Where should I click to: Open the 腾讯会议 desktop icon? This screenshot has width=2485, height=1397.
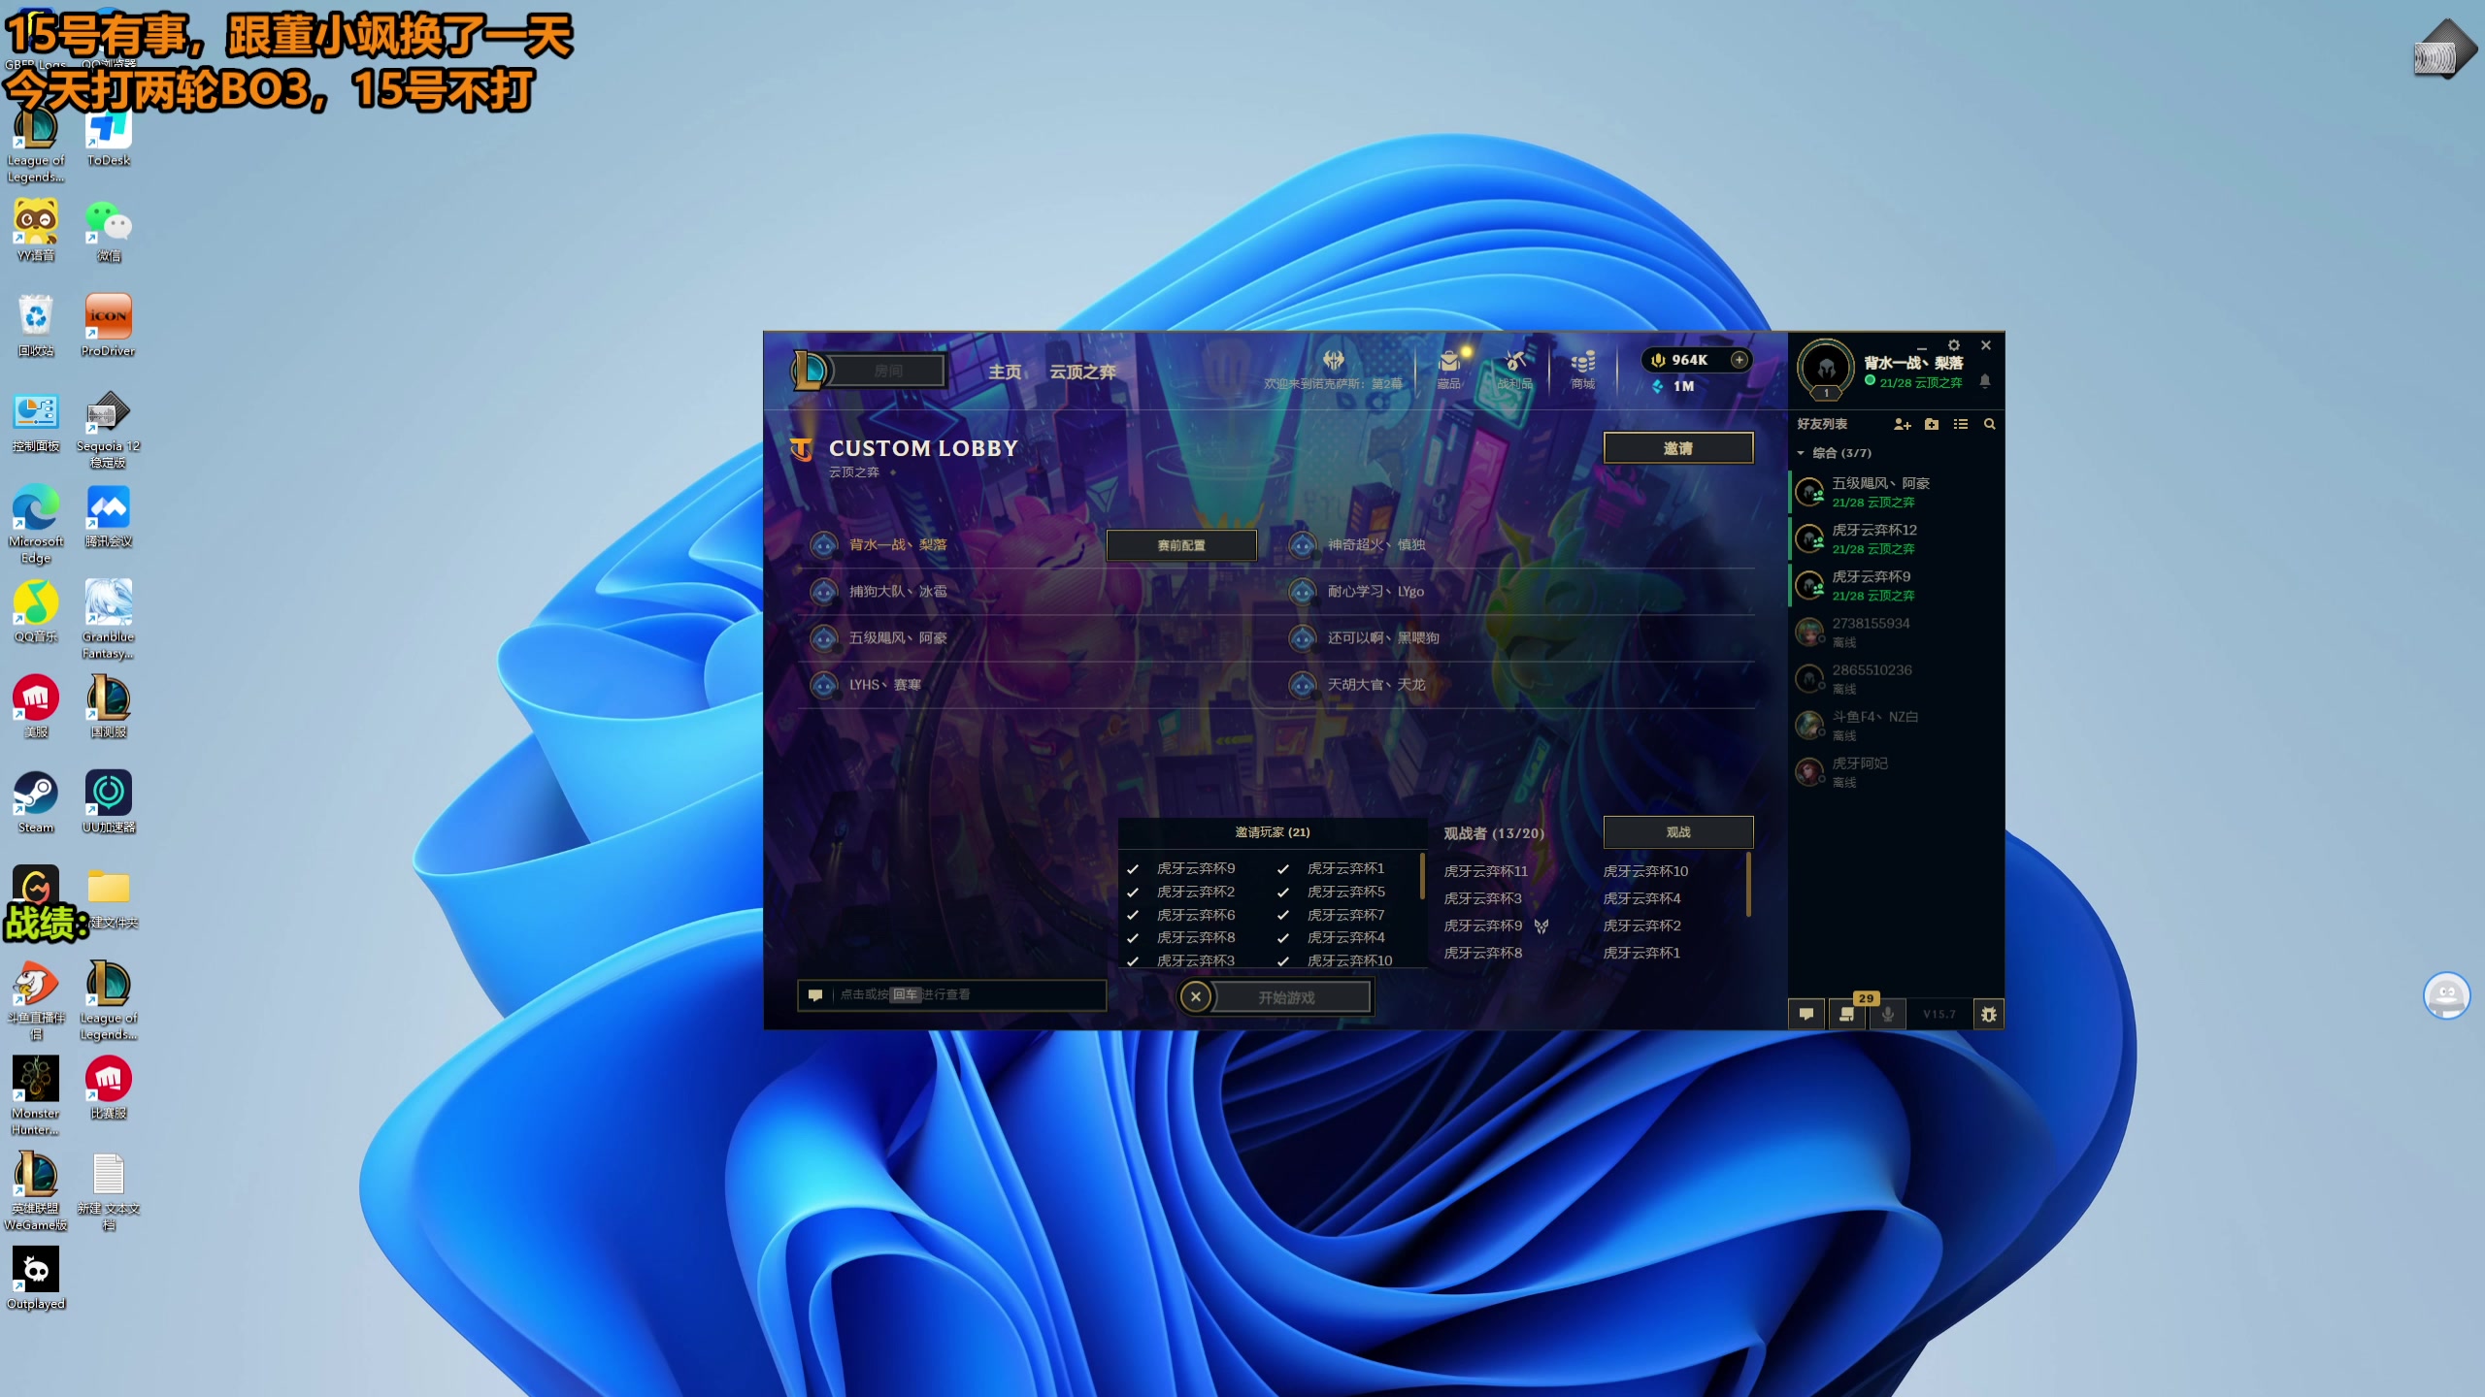109,517
